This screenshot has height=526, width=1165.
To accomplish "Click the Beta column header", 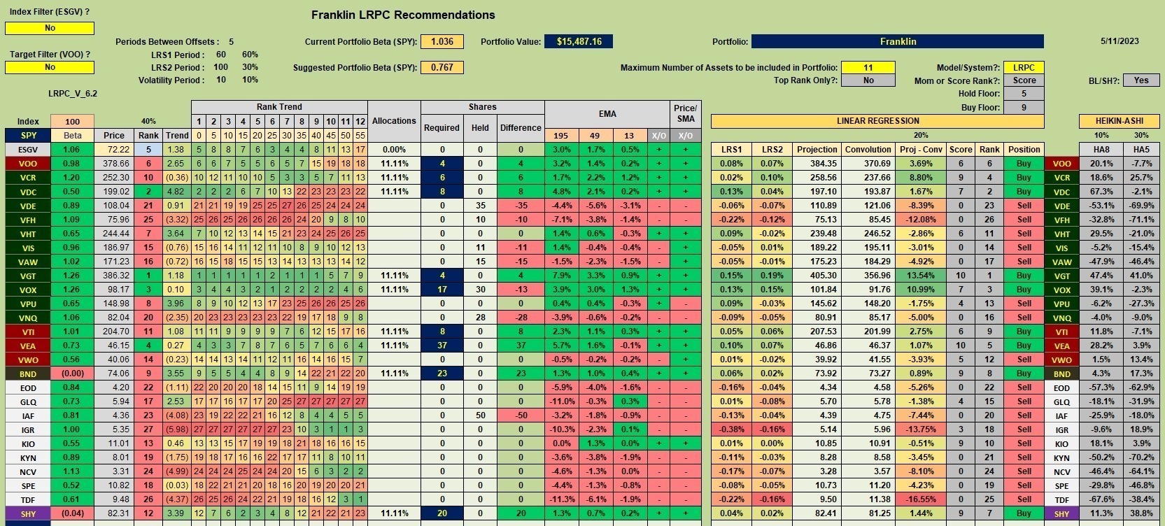I will pyautogui.click(x=73, y=136).
